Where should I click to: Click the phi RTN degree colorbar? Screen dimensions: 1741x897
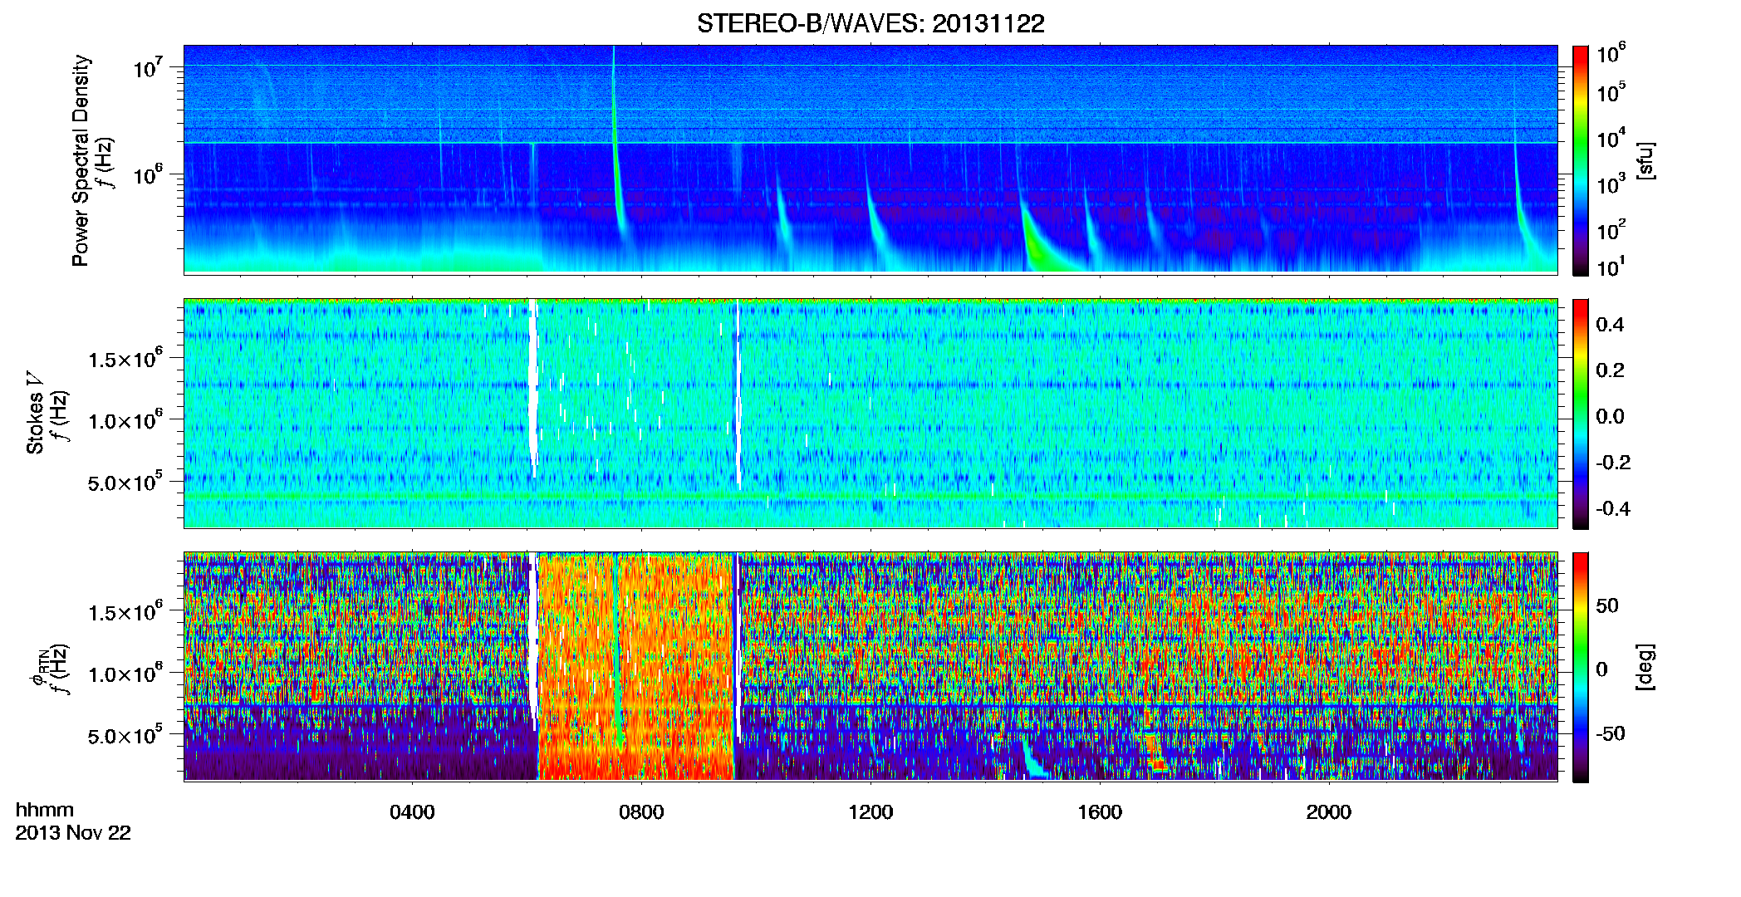1581,667
